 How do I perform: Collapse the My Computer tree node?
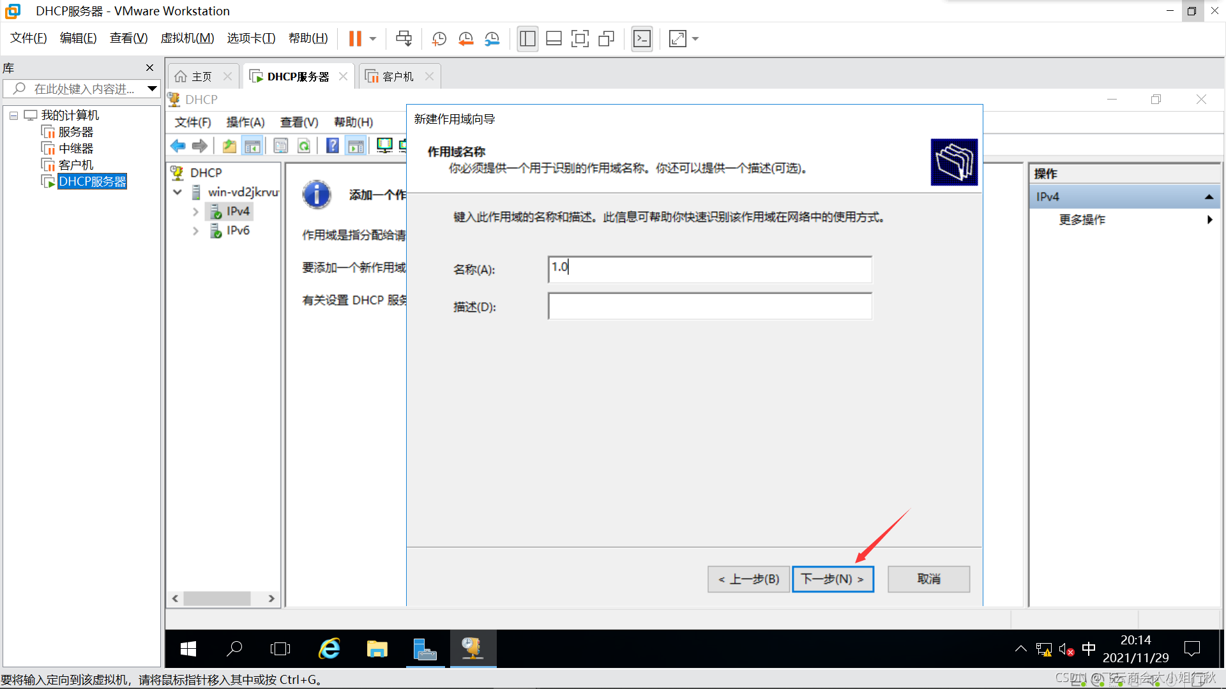(13, 115)
